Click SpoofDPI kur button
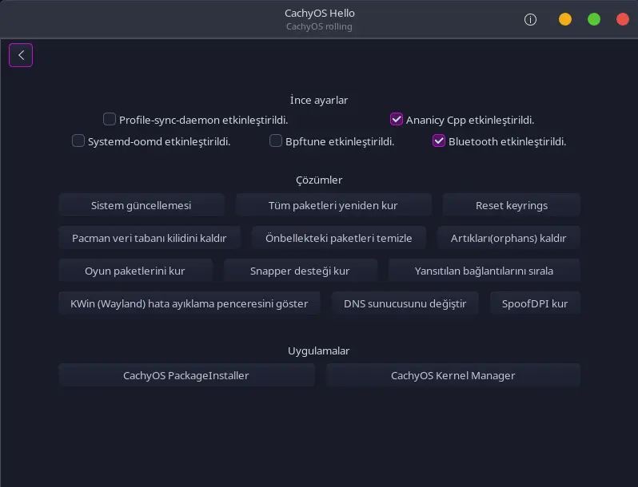This screenshot has height=487, width=638. [535, 303]
